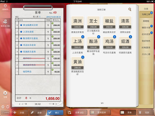Open the service hand-with-coin sidebar icon
155x116 pixels.
pyautogui.click(x=5, y=23)
